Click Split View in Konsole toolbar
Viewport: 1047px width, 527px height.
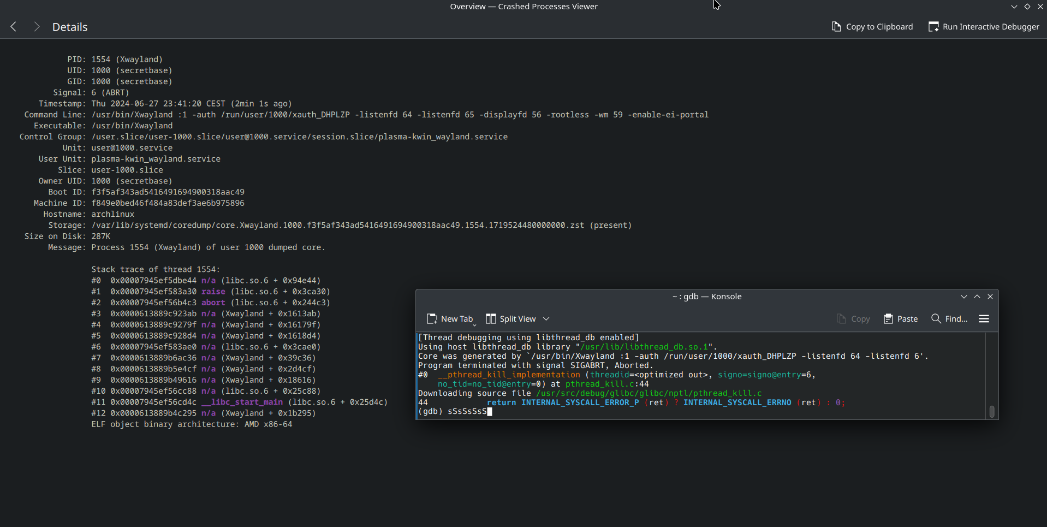point(511,319)
